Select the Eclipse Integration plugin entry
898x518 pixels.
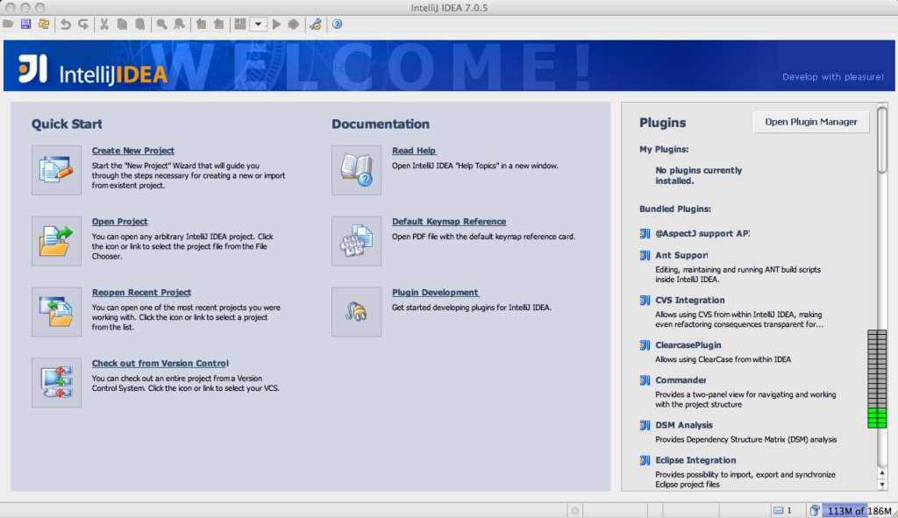(695, 460)
